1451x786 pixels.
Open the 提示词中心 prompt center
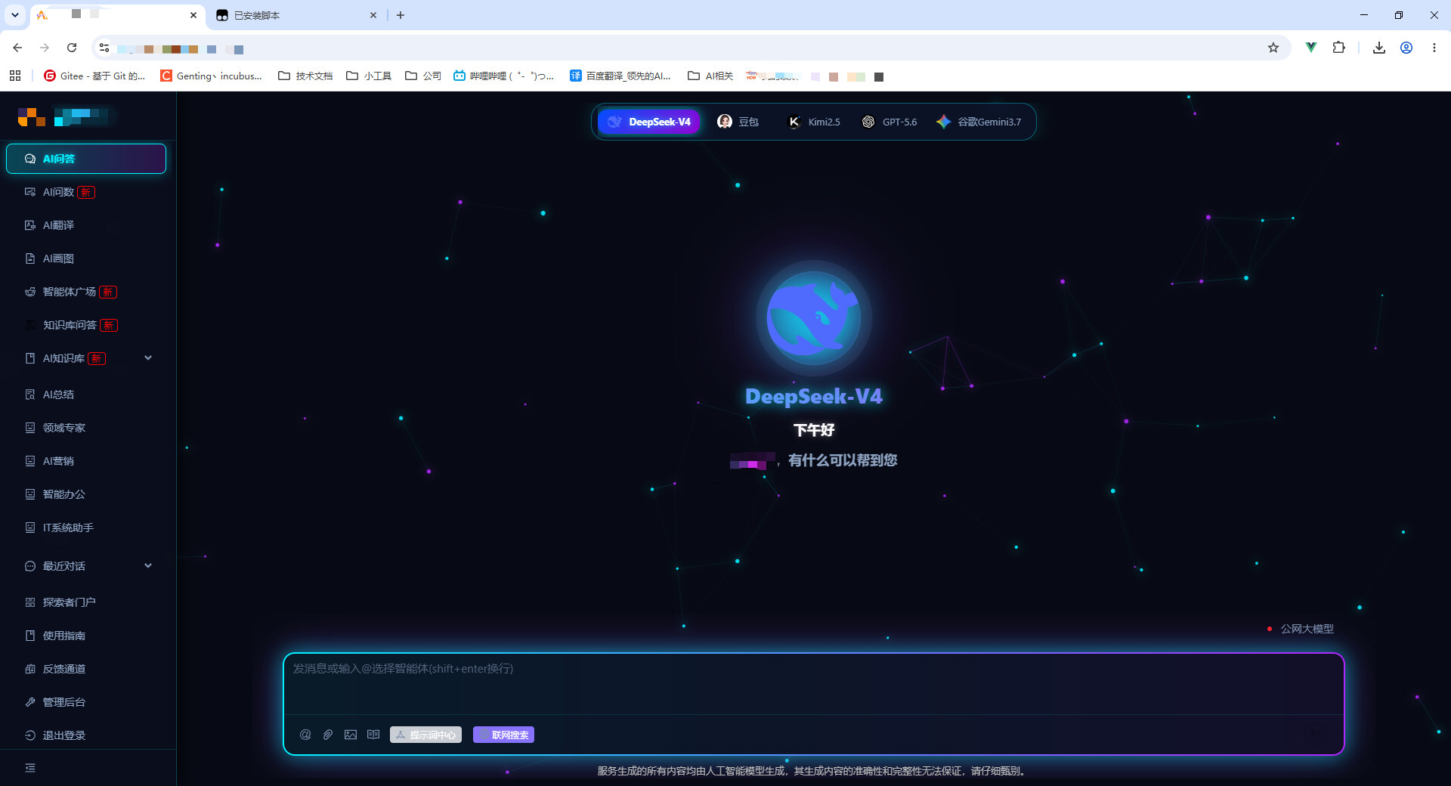(425, 735)
